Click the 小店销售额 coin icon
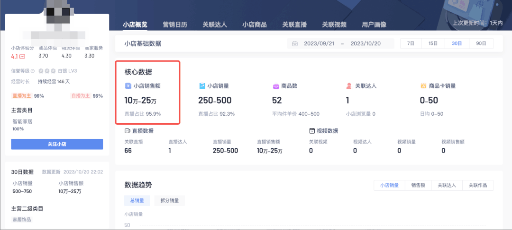The height and width of the screenshot is (230, 512). tap(128, 86)
